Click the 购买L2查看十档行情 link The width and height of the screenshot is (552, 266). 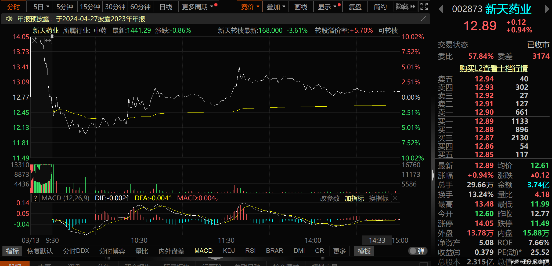click(493, 68)
